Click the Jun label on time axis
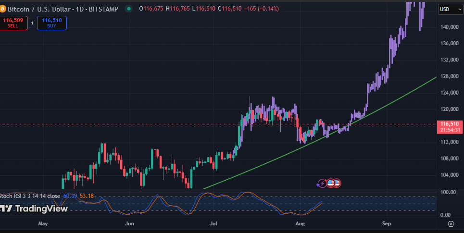The height and width of the screenshot is (233, 464). tap(130, 223)
